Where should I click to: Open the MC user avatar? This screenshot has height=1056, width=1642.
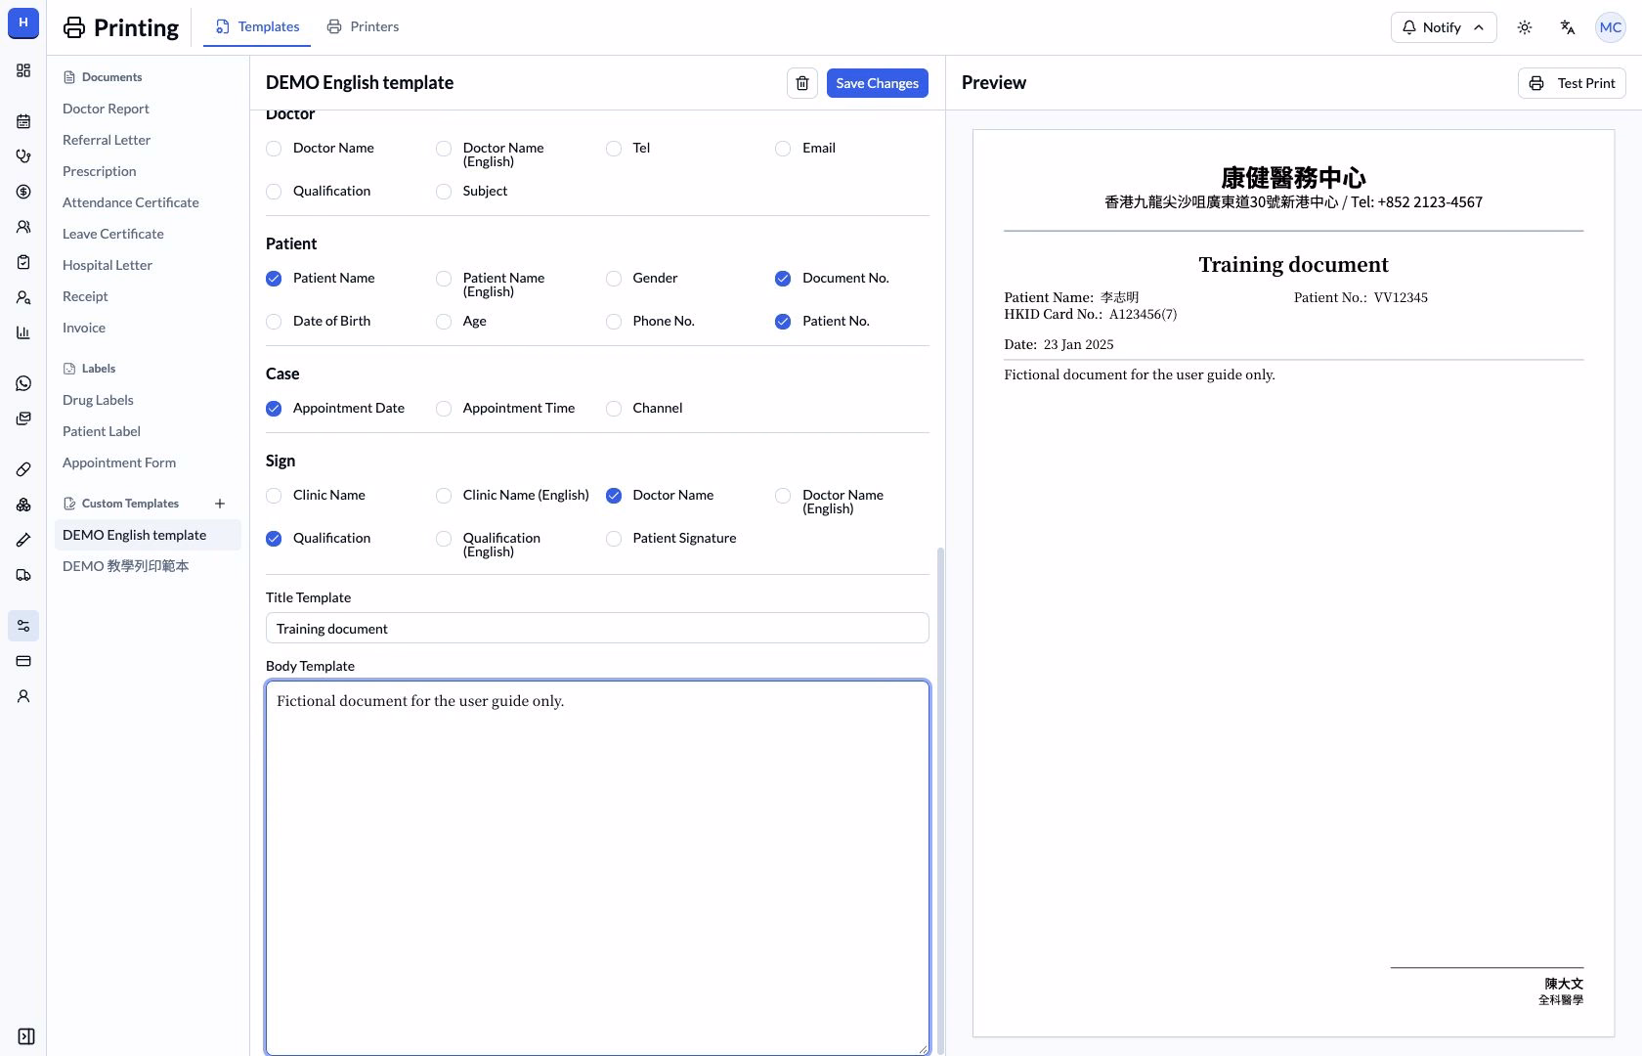[1610, 27]
